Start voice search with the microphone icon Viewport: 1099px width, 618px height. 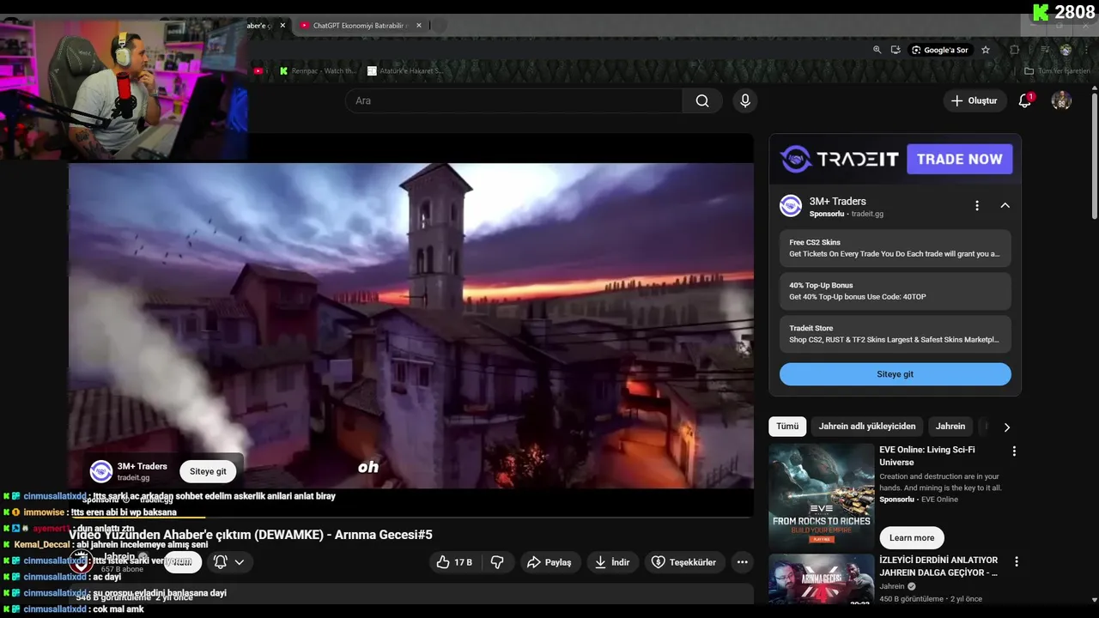[x=745, y=100]
